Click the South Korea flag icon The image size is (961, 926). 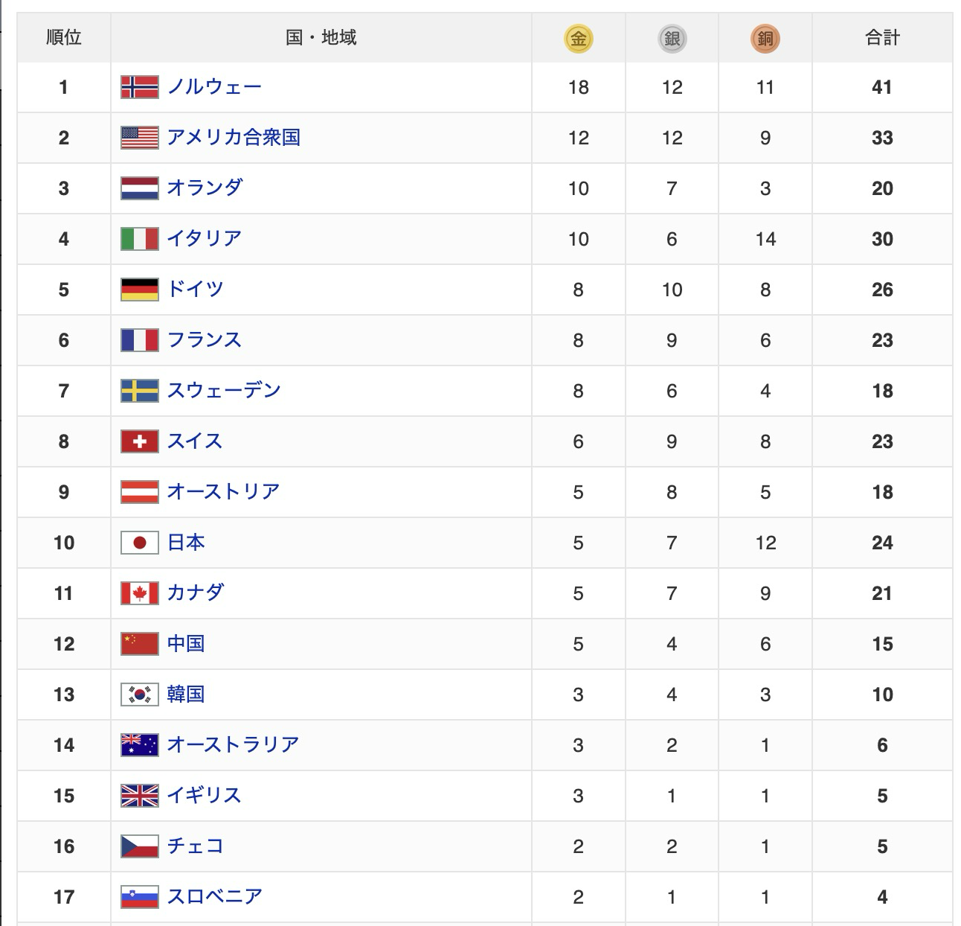[140, 694]
